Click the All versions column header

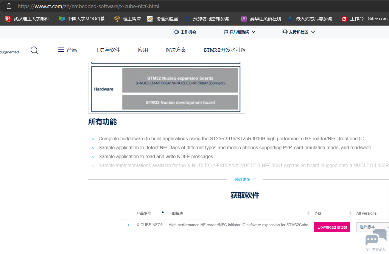pos(366,213)
